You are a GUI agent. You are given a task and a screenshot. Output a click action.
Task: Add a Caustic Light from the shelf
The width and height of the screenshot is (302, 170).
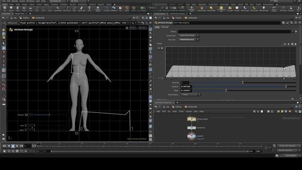245,8
